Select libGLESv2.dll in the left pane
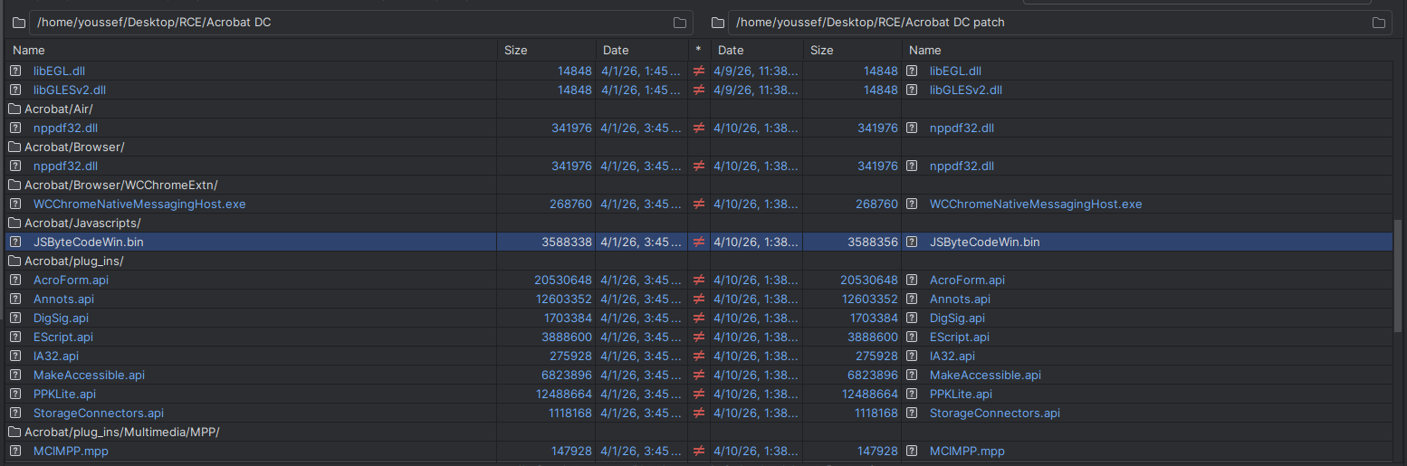Viewport: 1407px width, 466px height. point(70,90)
